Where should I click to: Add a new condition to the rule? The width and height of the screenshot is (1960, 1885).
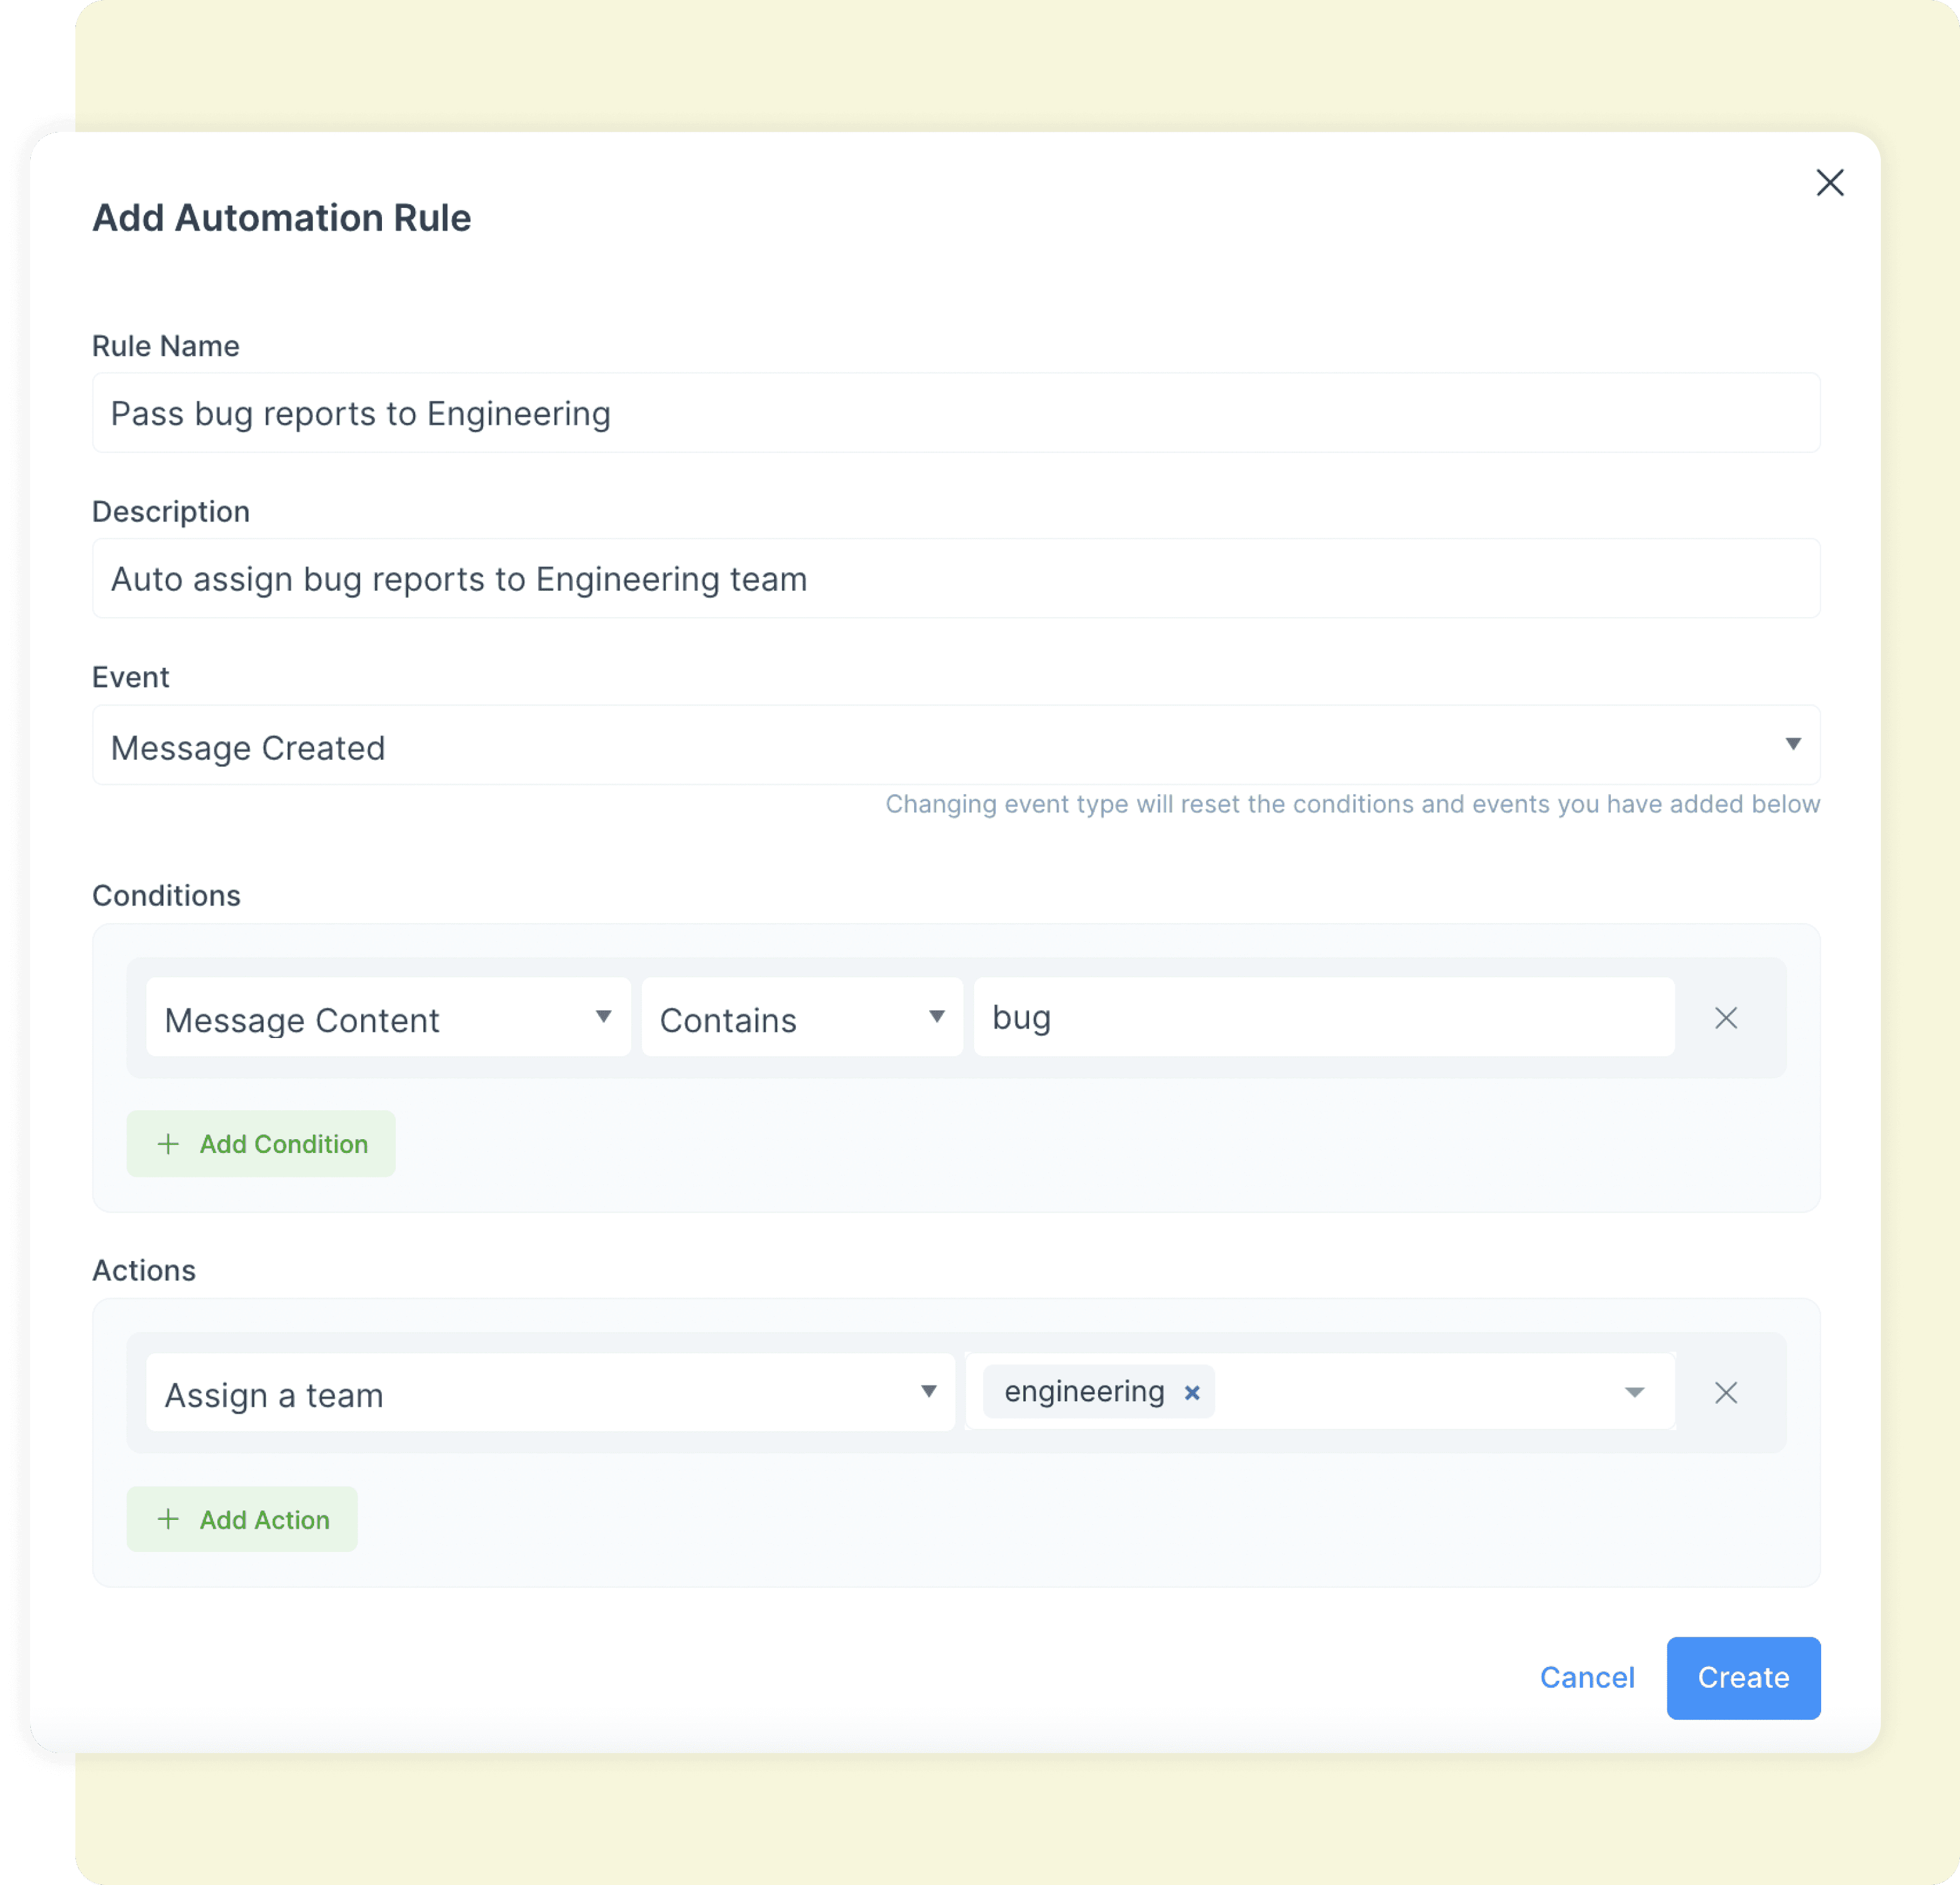coord(261,1144)
